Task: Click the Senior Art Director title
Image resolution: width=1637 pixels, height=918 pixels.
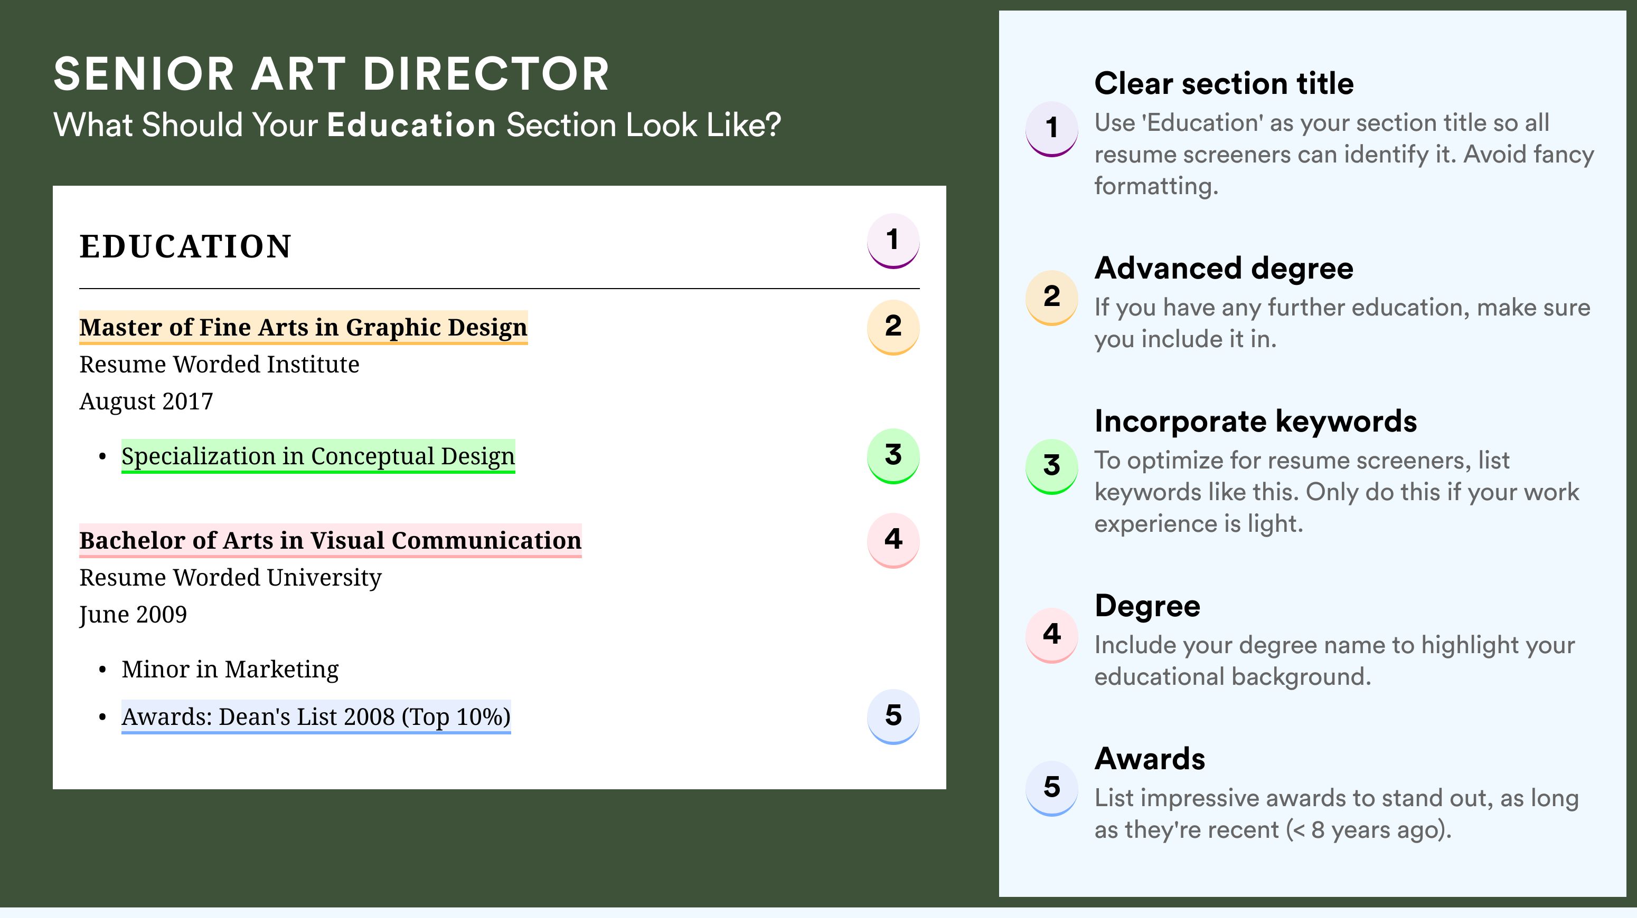Action: pos(331,74)
